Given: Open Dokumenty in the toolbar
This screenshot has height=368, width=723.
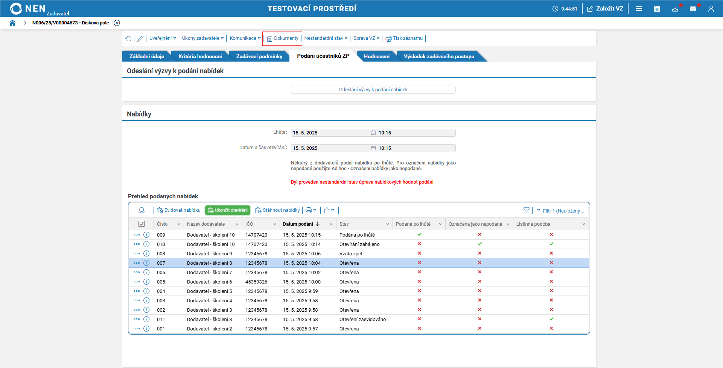Looking at the screenshot, I should [283, 38].
